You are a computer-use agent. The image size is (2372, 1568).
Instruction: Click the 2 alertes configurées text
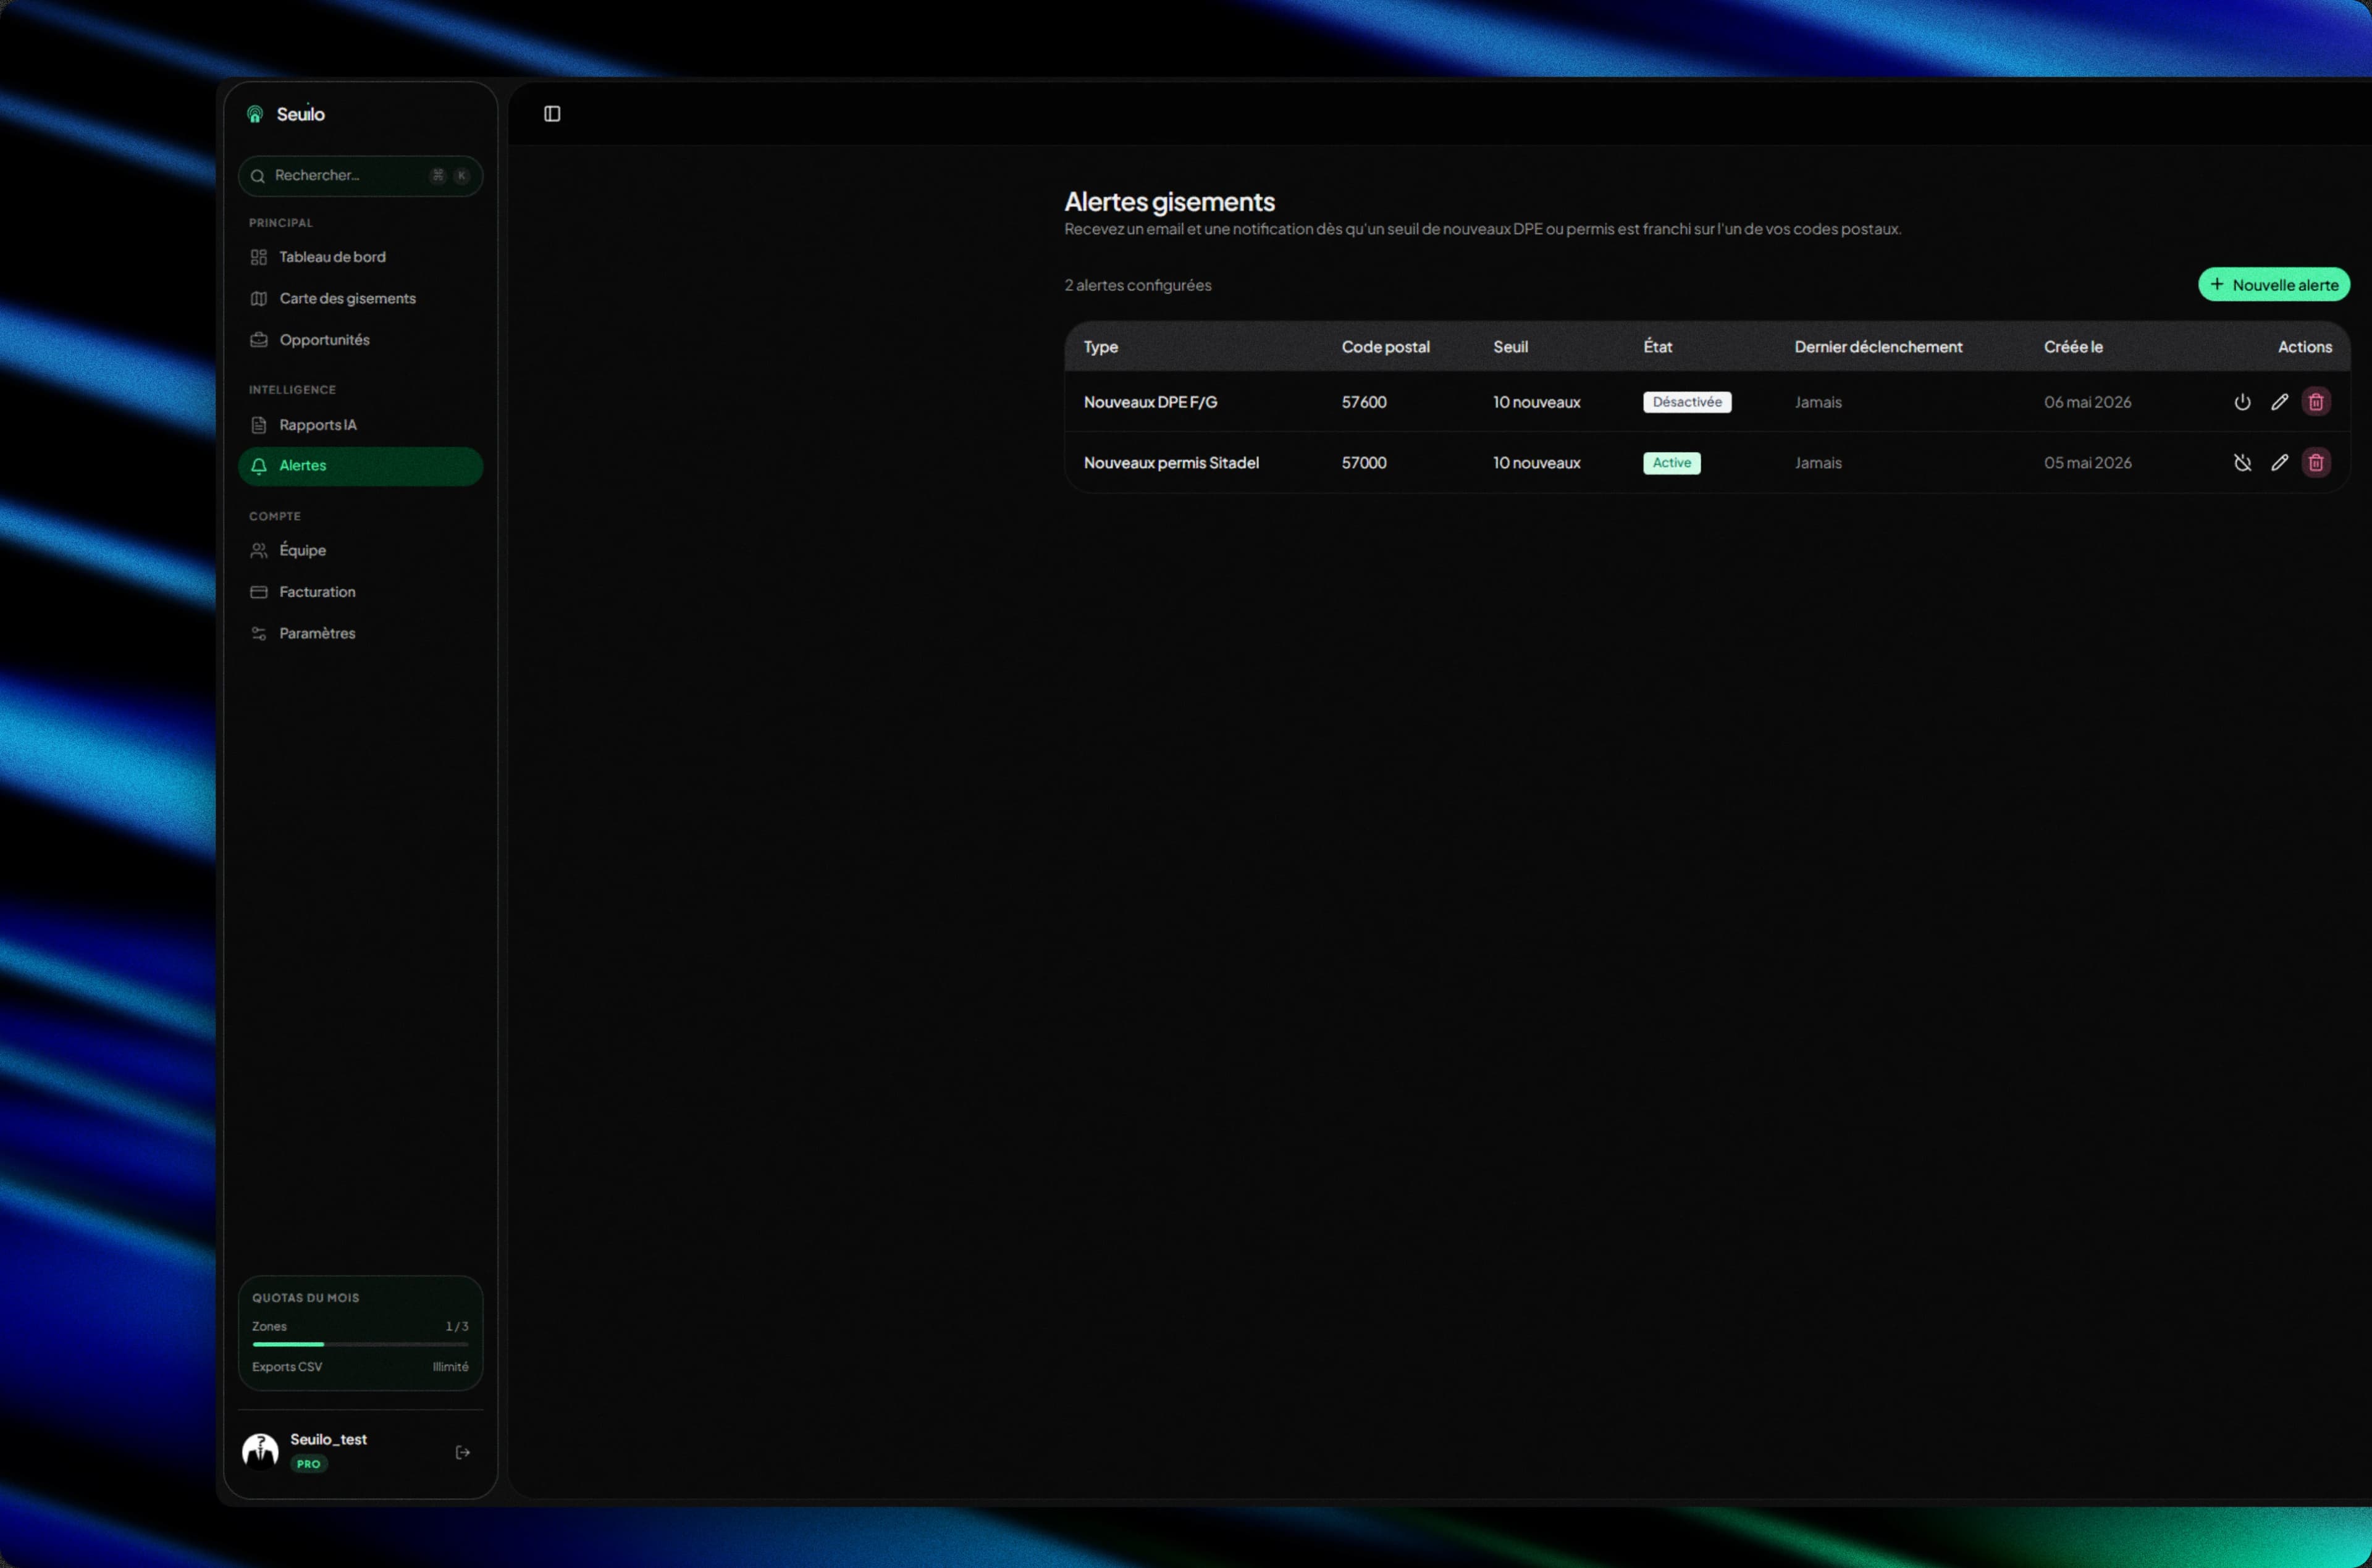pos(1138,285)
